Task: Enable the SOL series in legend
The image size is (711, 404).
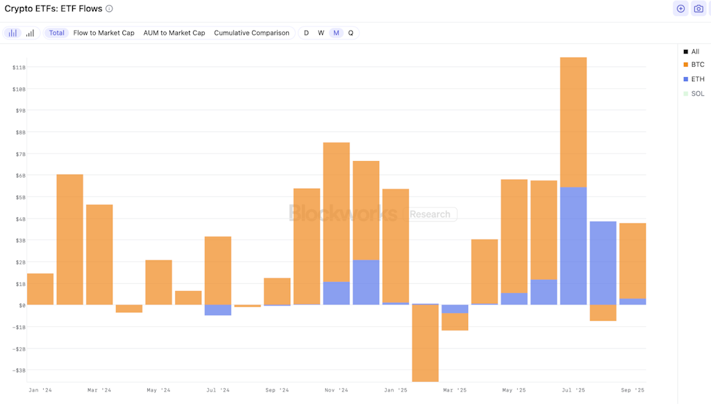Action: tap(697, 94)
